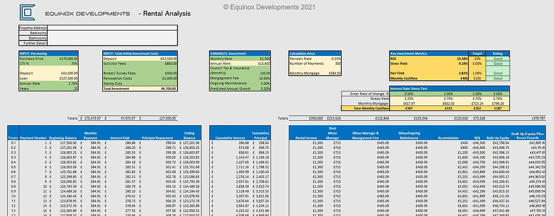Viewport: 554px width, 216px height.
Task: Click the Minus Mortage & Management Fee header
Action: [366, 135]
